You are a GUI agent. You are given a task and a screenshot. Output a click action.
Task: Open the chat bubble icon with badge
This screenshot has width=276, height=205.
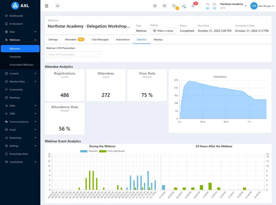tap(174, 6)
